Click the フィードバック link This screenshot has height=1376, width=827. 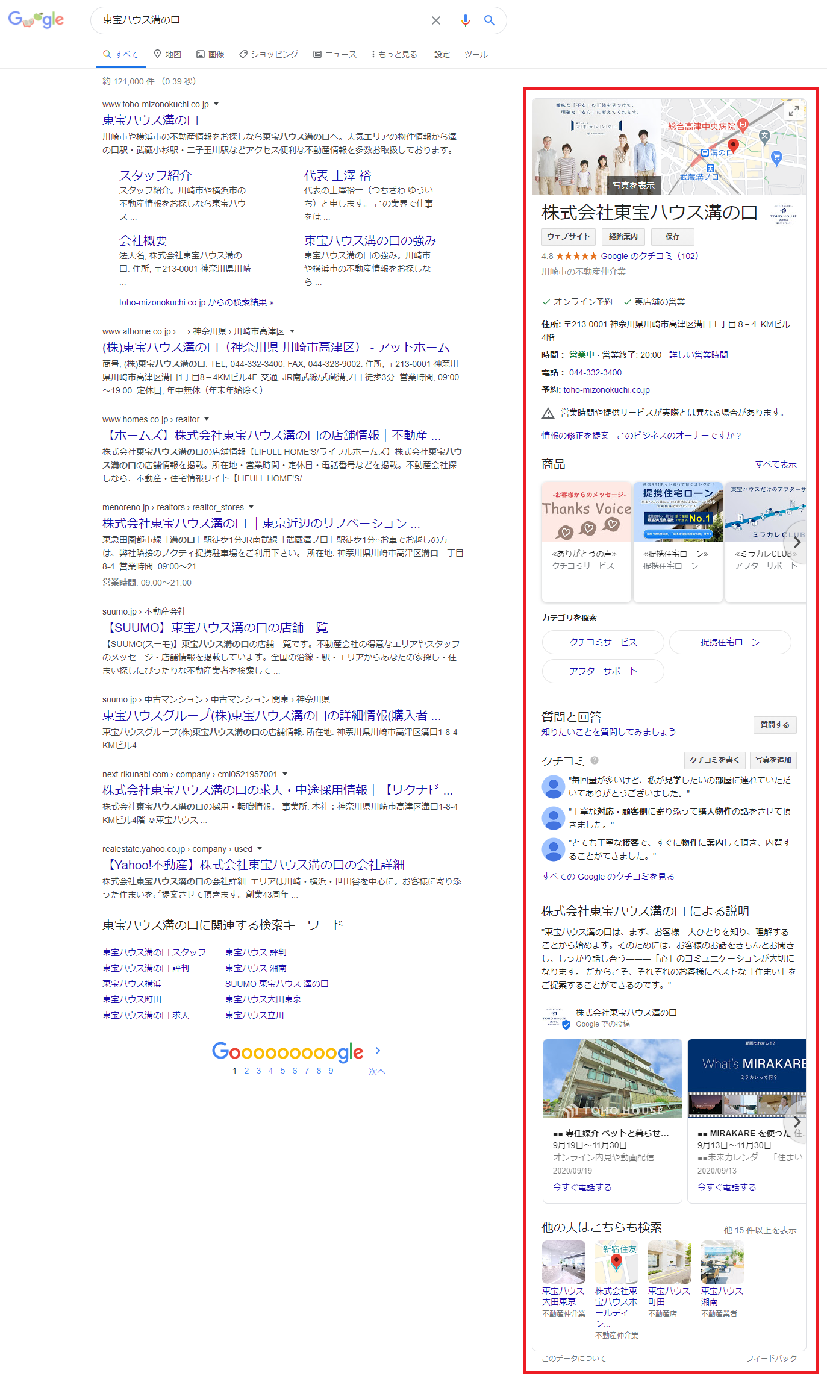(x=771, y=1359)
